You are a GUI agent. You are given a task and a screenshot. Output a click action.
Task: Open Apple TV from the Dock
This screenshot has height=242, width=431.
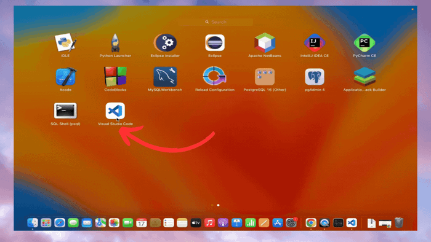tap(196, 223)
